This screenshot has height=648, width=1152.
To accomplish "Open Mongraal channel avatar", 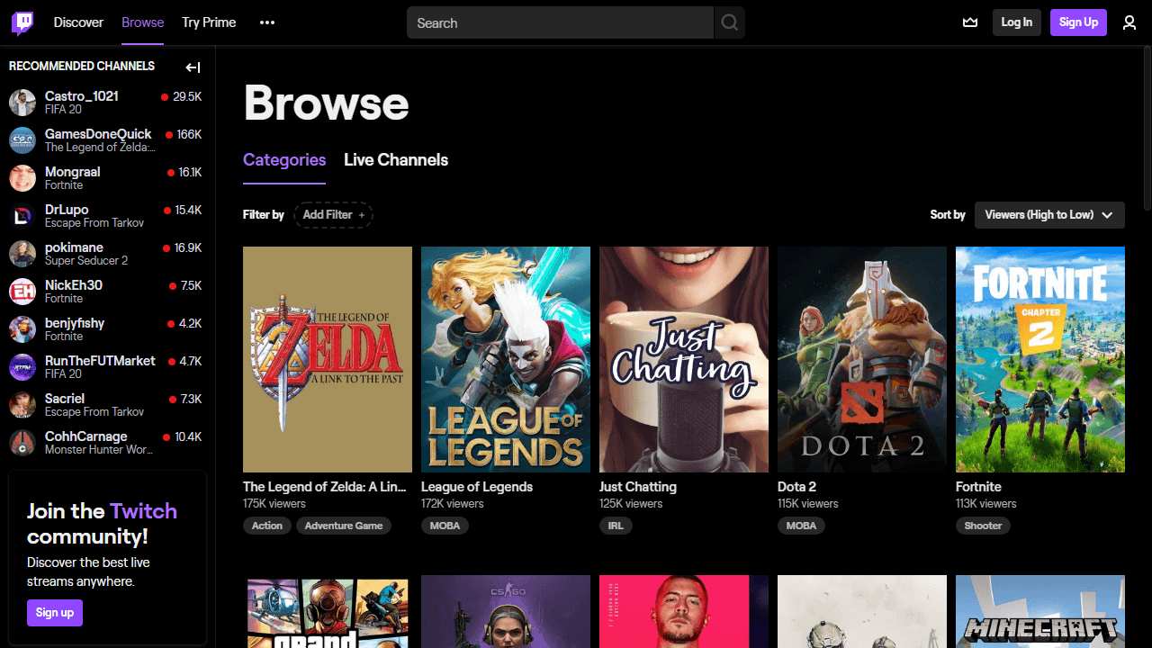I will [22, 178].
